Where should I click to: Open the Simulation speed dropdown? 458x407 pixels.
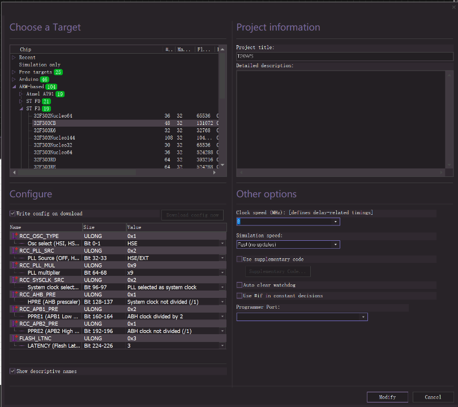[336, 244]
